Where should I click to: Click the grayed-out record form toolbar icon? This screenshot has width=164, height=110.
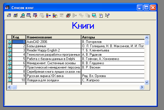tap(42, 15)
